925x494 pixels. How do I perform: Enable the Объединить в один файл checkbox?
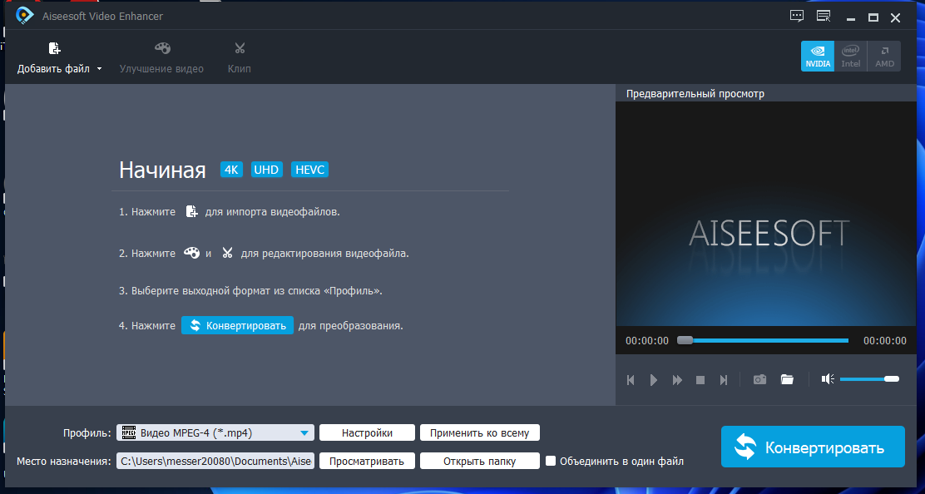point(551,461)
